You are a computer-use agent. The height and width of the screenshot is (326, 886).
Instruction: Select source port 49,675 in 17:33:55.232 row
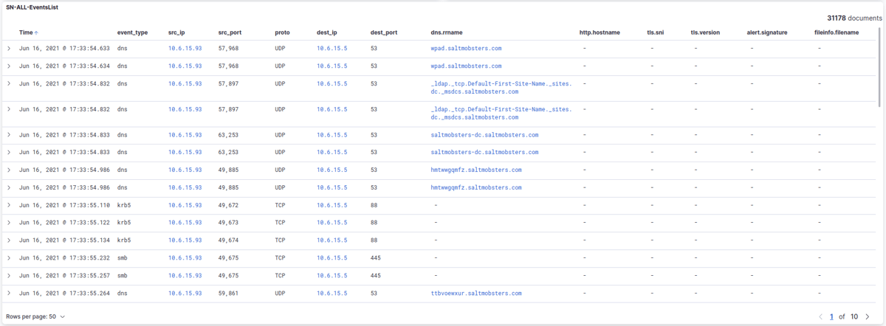(x=228, y=257)
